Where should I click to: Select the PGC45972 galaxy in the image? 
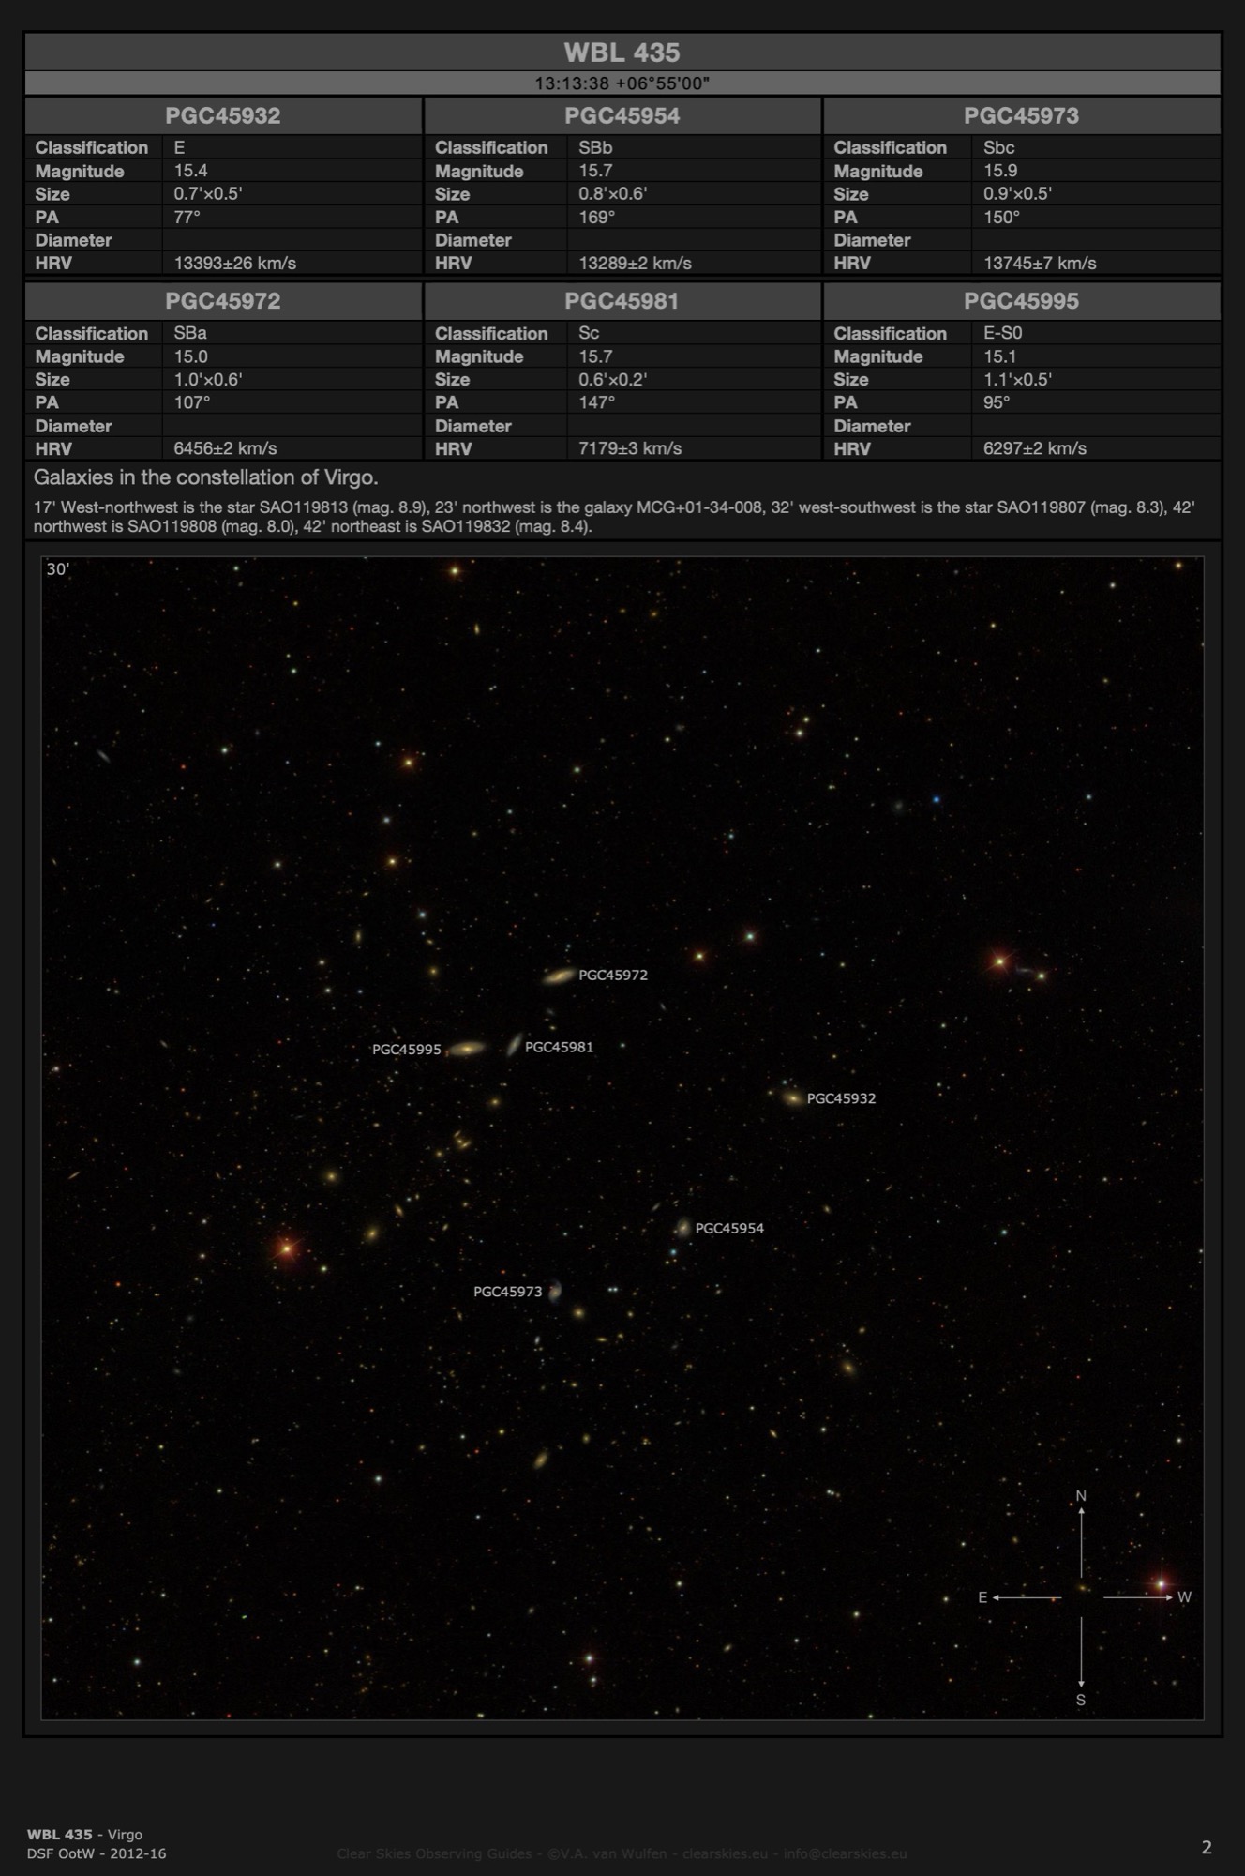[x=559, y=976]
